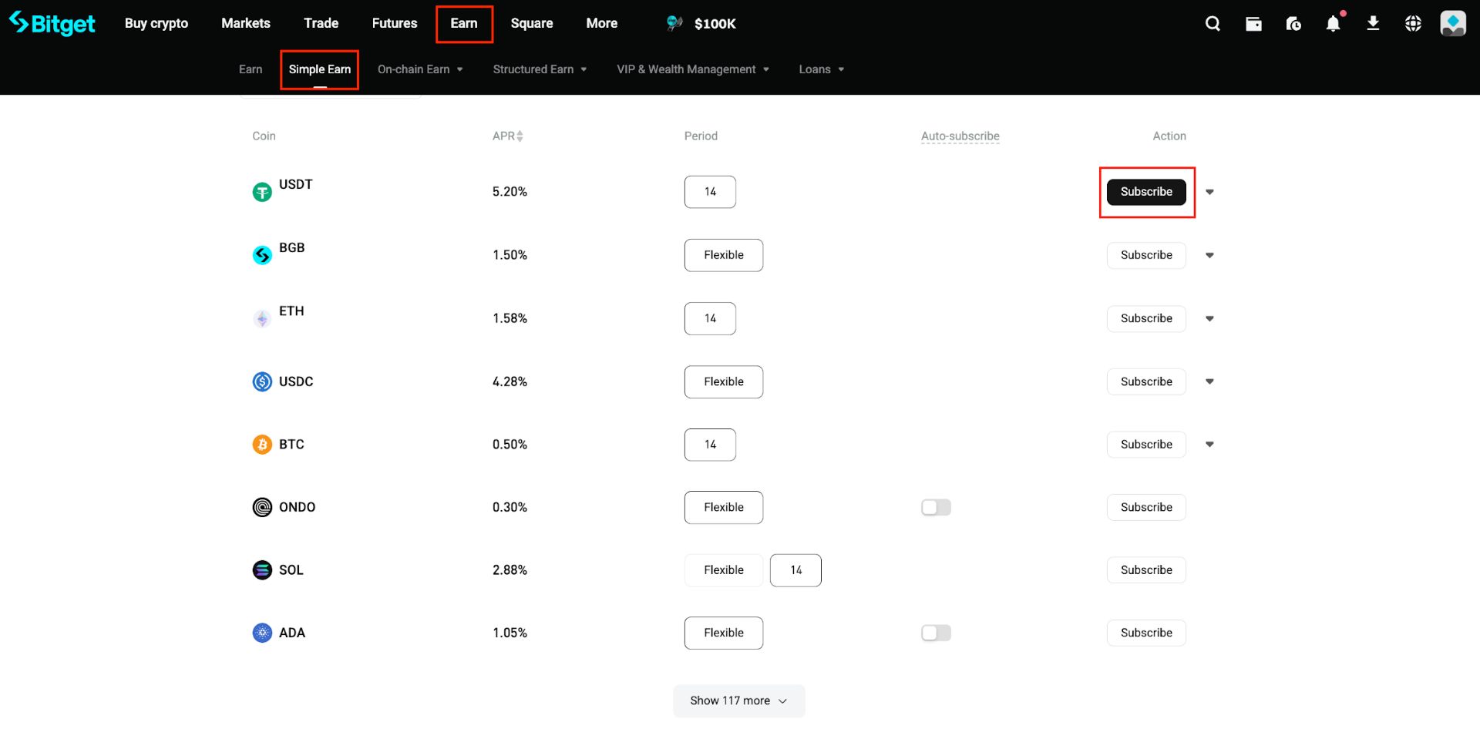This screenshot has width=1480, height=729.
Task: Open the Loans dropdown
Action: pos(822,69)
